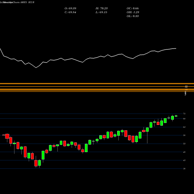
Task: Click the lowest red candlestick near 38
Action: click(36, 163)
